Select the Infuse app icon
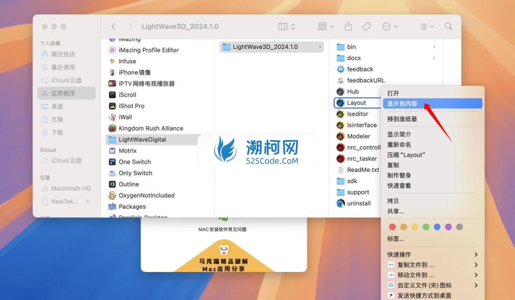The image size is (515, 300). coord(112,61)
